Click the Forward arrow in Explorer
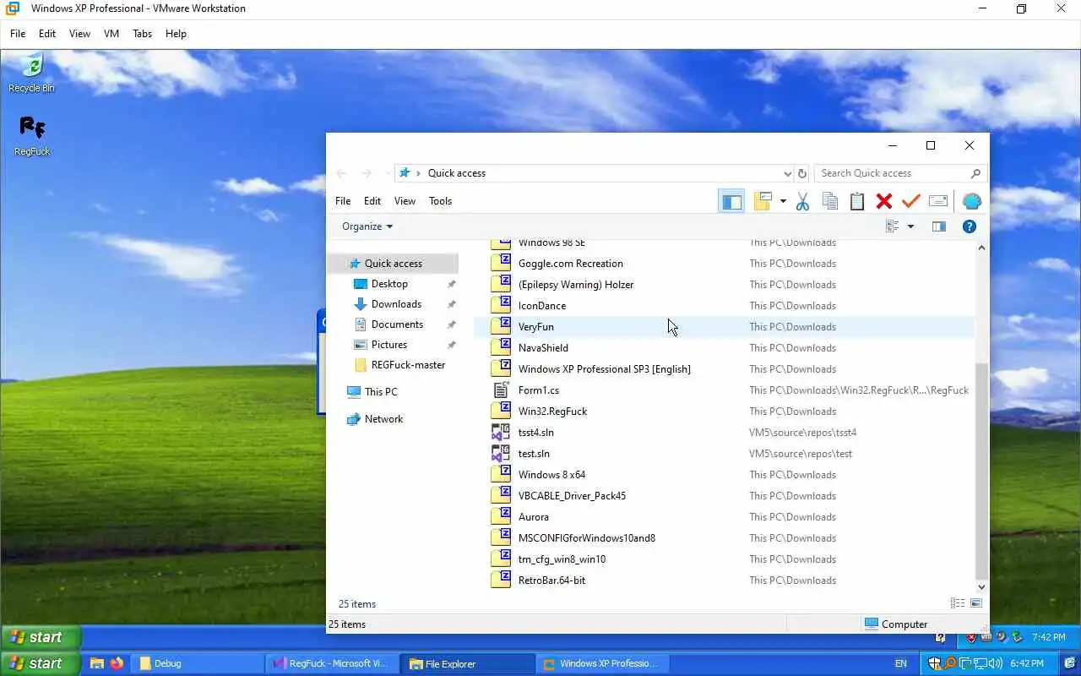1081x676 pixels. tap(367, 173)
